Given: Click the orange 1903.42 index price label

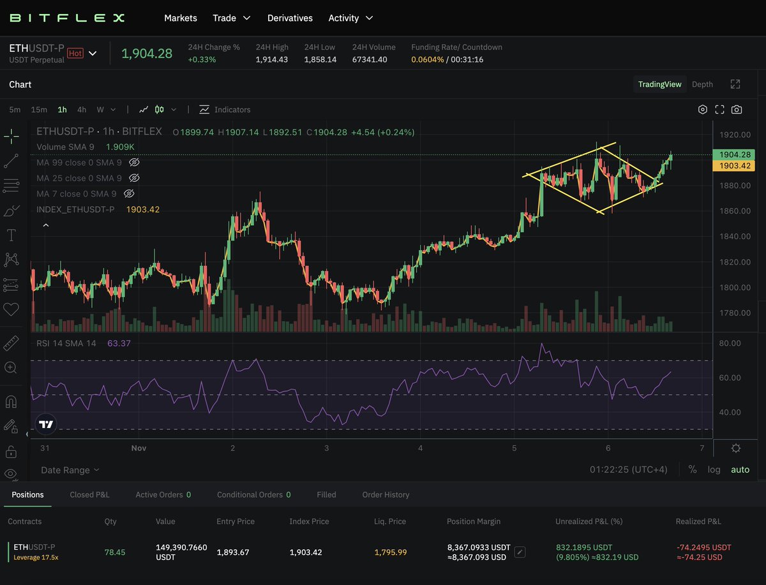Looking at the screenshot, I should tap(733, 166).
